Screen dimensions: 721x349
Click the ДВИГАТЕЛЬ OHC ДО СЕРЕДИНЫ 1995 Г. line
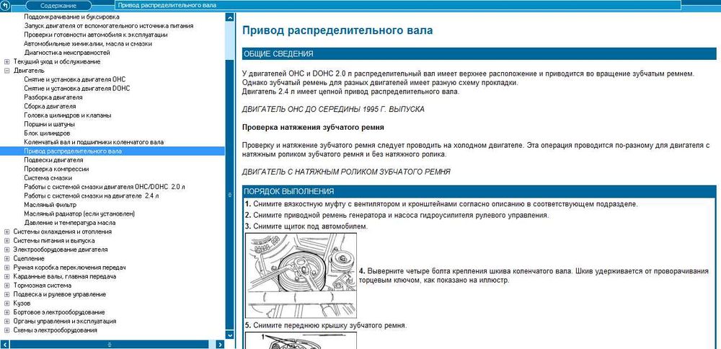tap(333, 110)
